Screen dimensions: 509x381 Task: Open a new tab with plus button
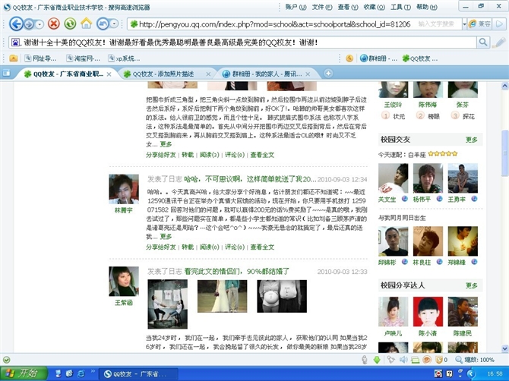328,74
